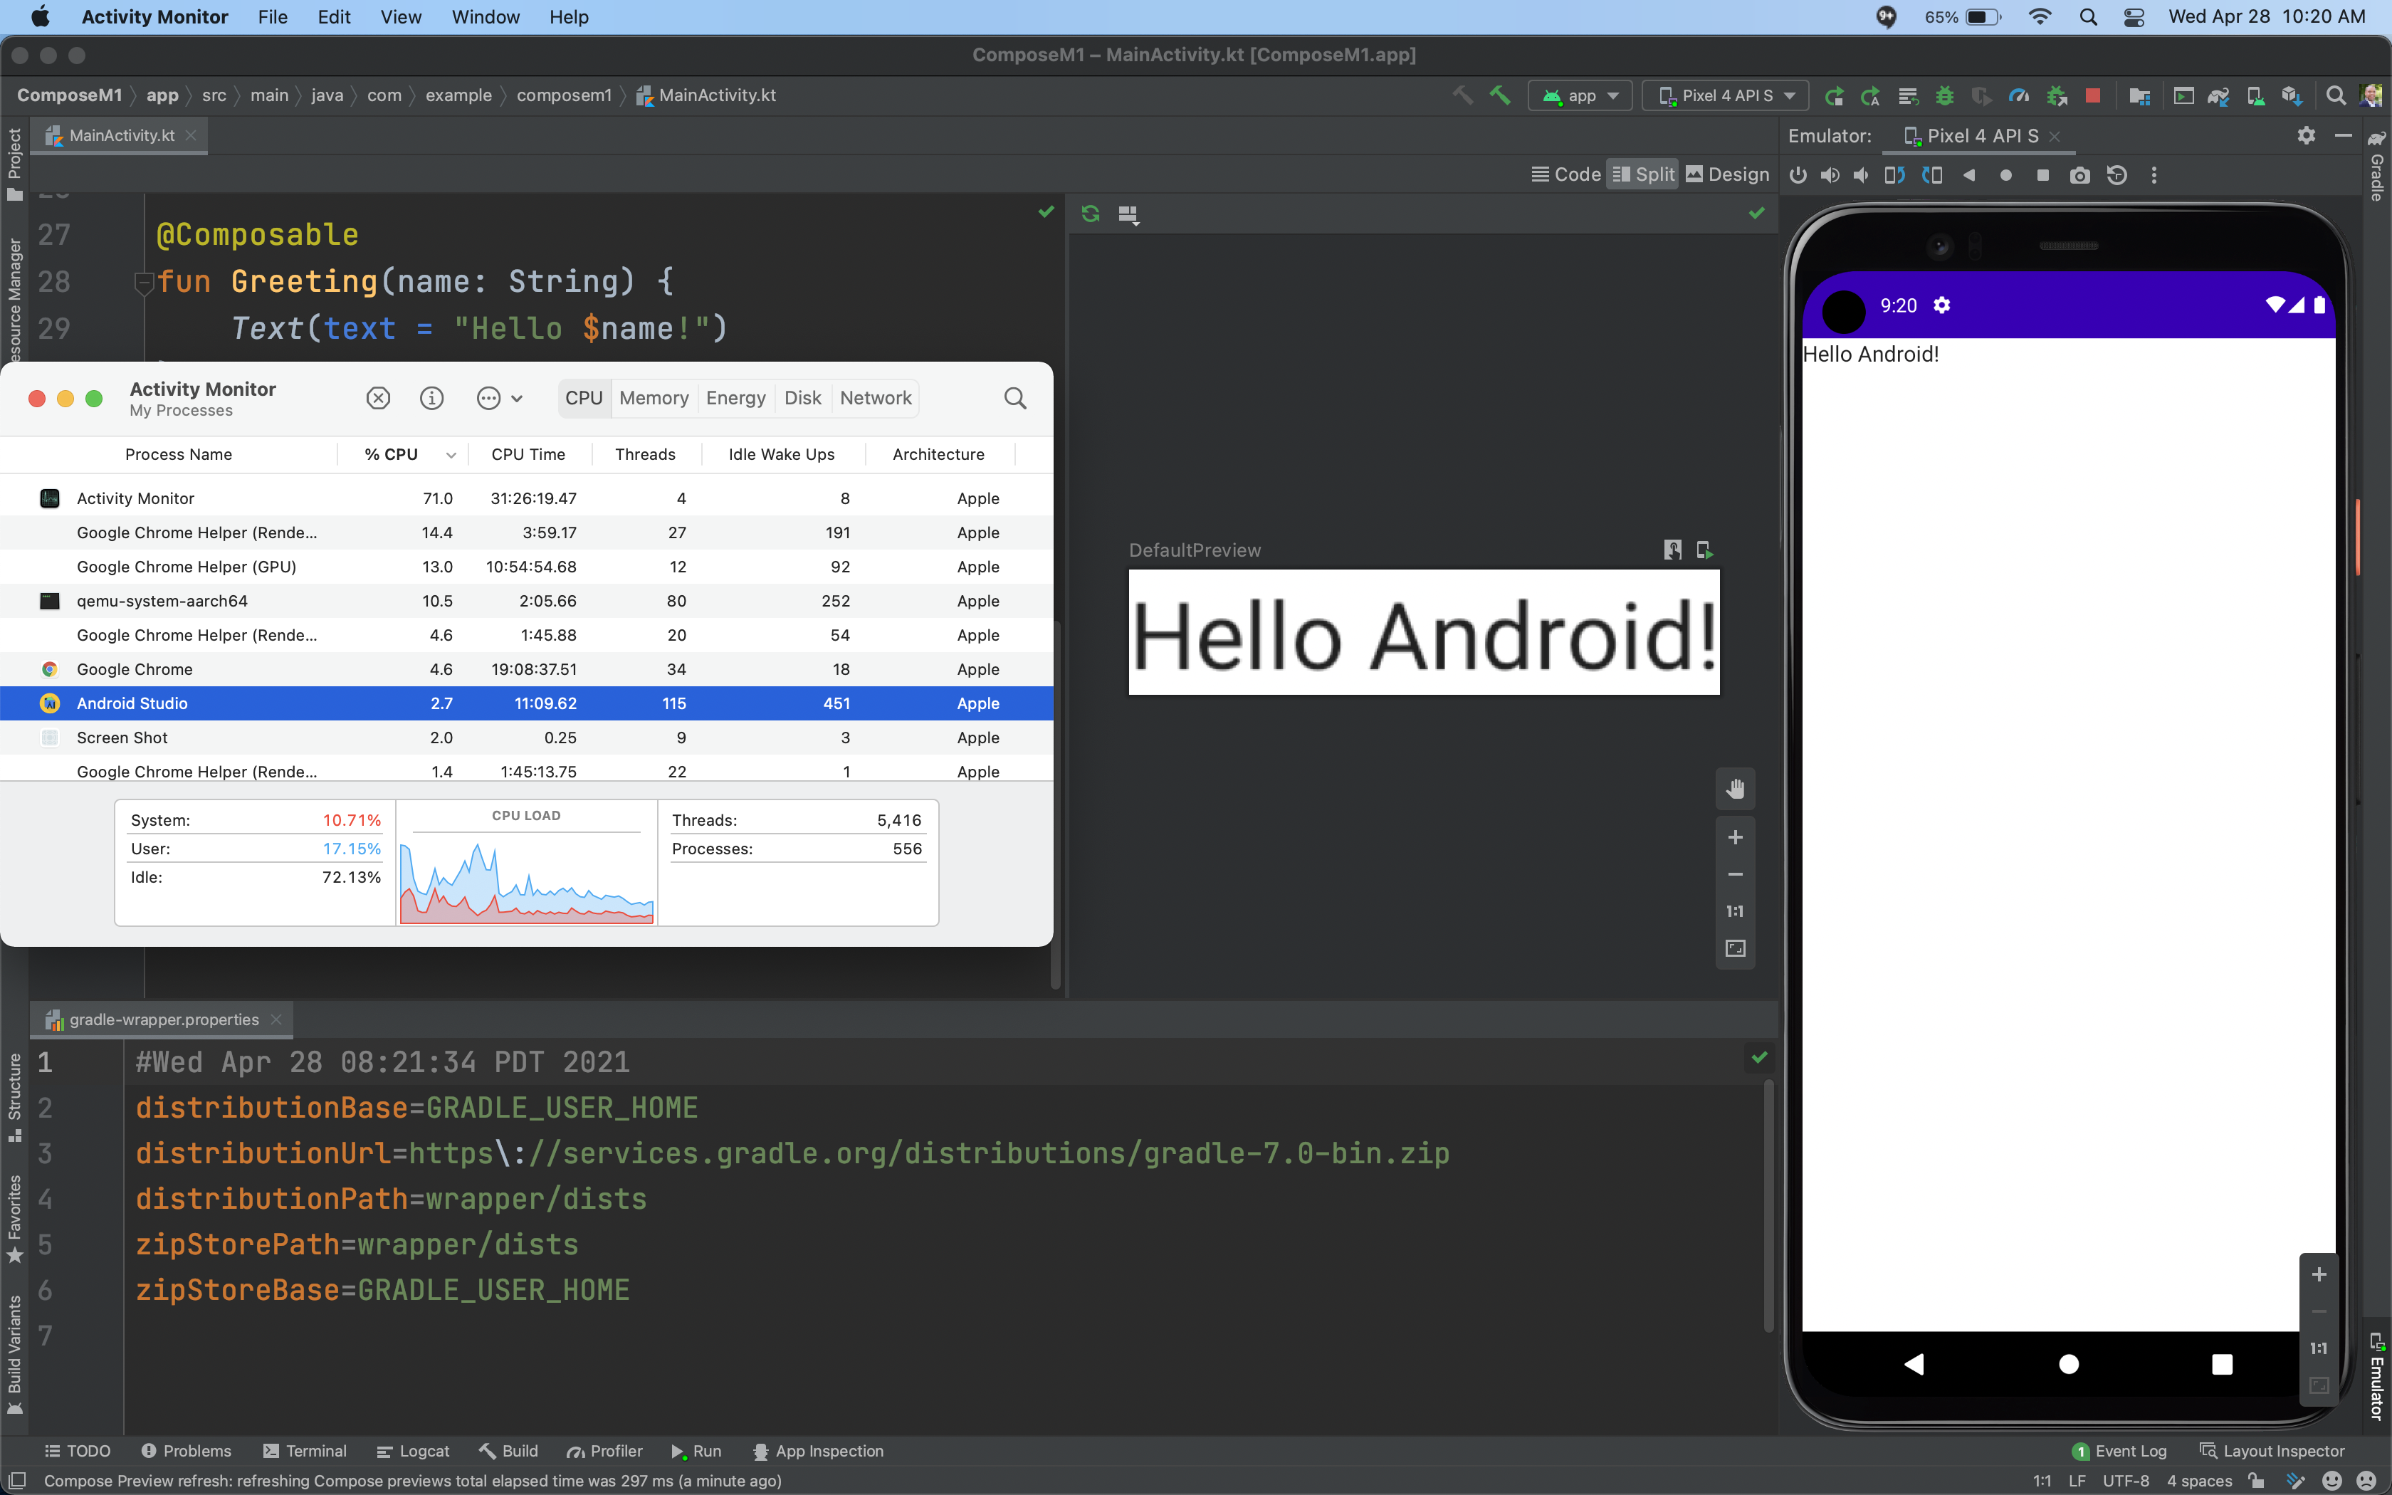Click the gradle-wrapper.properties tab
Image resolution: width=2392 pixels, height=1495 pixels.
(x=164, y=1018)
